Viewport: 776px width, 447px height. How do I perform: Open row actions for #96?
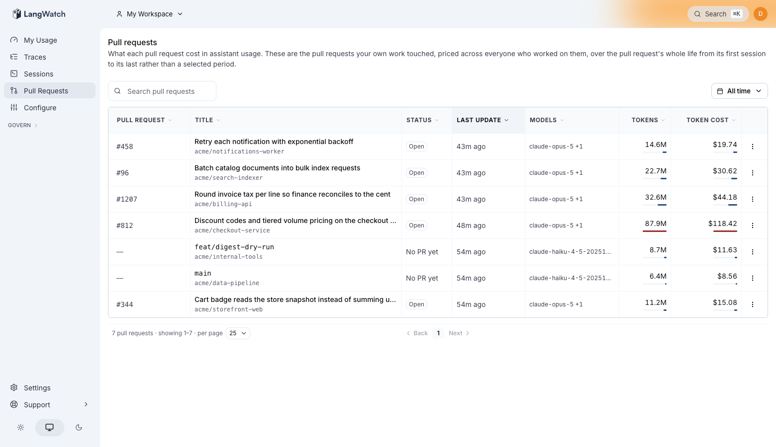(753, 173)
